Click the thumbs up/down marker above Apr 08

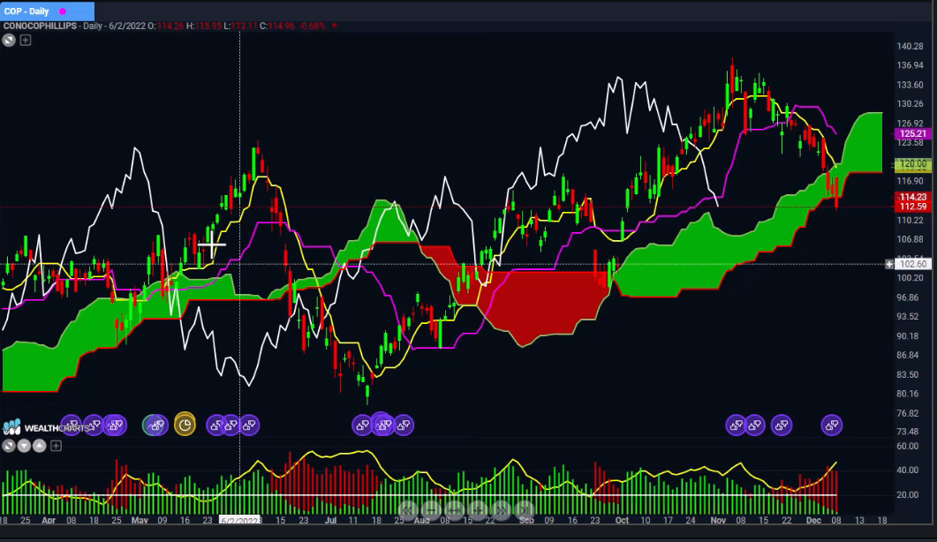point(72,425)
